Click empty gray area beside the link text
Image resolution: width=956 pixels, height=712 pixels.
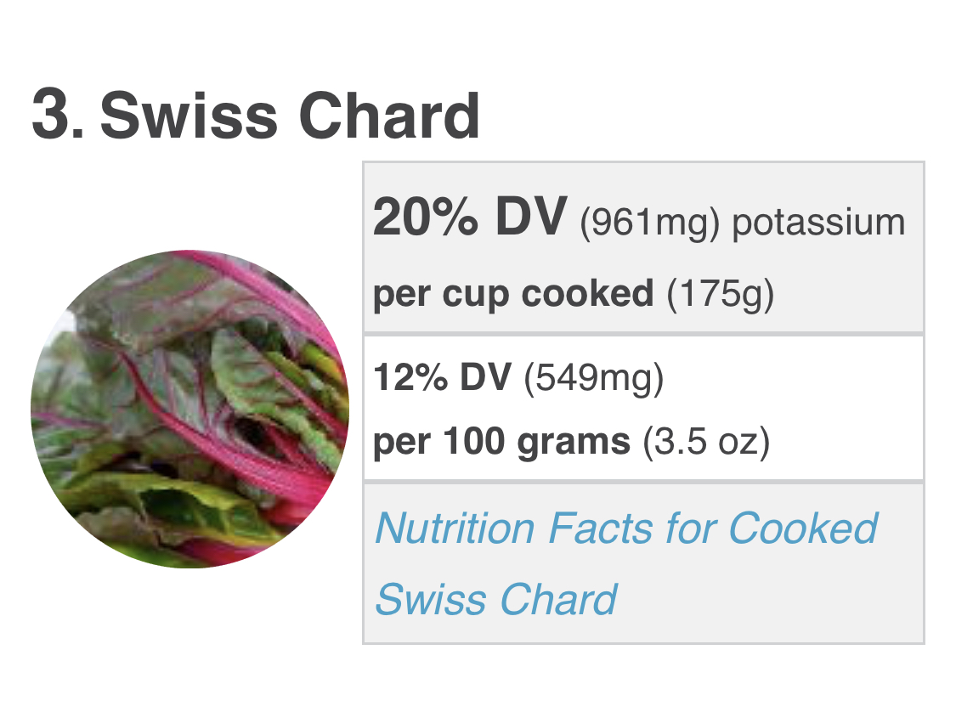point(773,599)
